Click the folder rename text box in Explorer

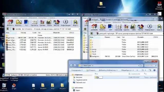point(100,77)
